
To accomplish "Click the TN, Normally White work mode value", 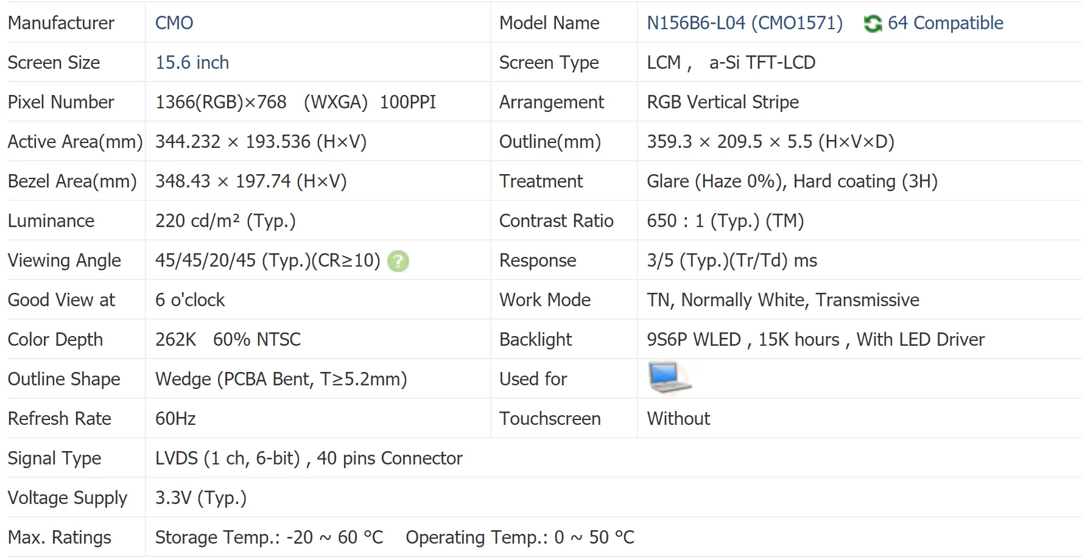I will [782, 300].
